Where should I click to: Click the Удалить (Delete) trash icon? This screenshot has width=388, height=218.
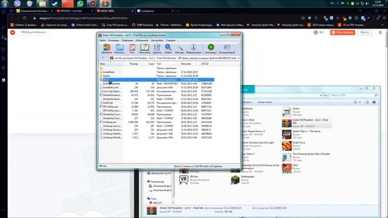(x=157, y=48)
